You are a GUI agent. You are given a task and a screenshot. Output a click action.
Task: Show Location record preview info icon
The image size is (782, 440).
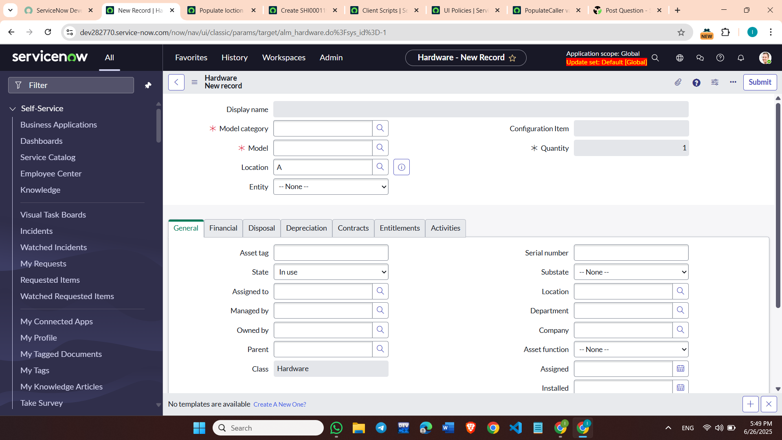(x=402, y=167)
